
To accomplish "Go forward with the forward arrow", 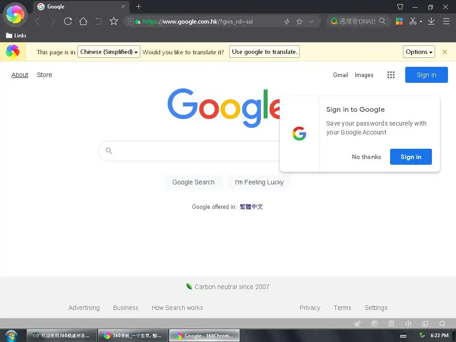I will pos(53,21).
